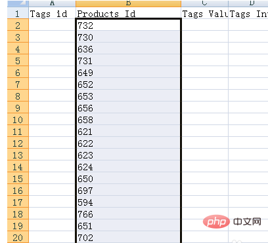Click empty cell D2 under Tags In
The width and height of the screenshot is (268, 243).
248,26
